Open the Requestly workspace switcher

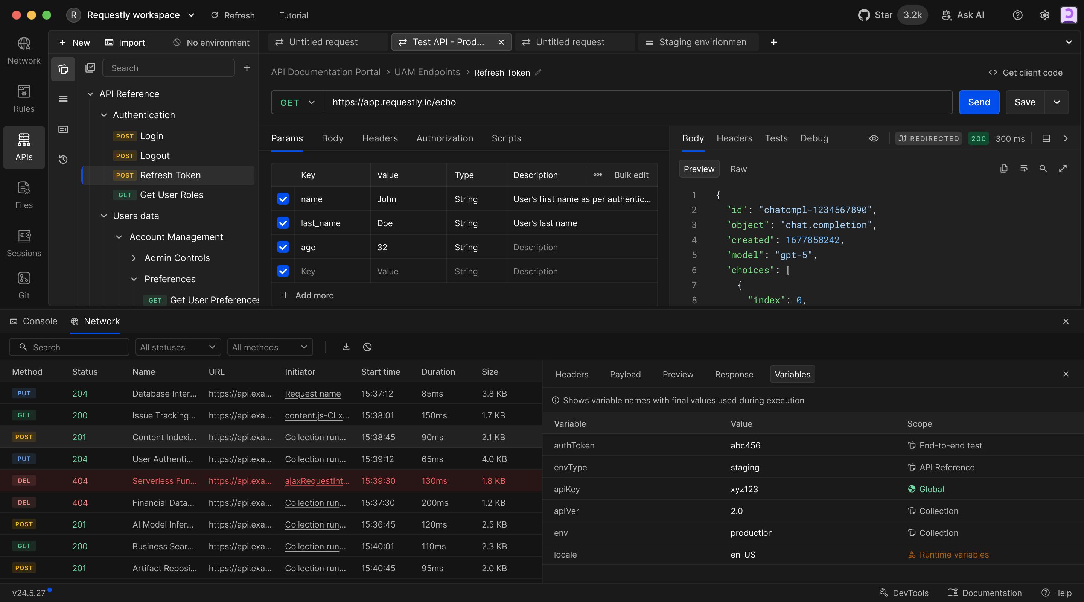131,15
